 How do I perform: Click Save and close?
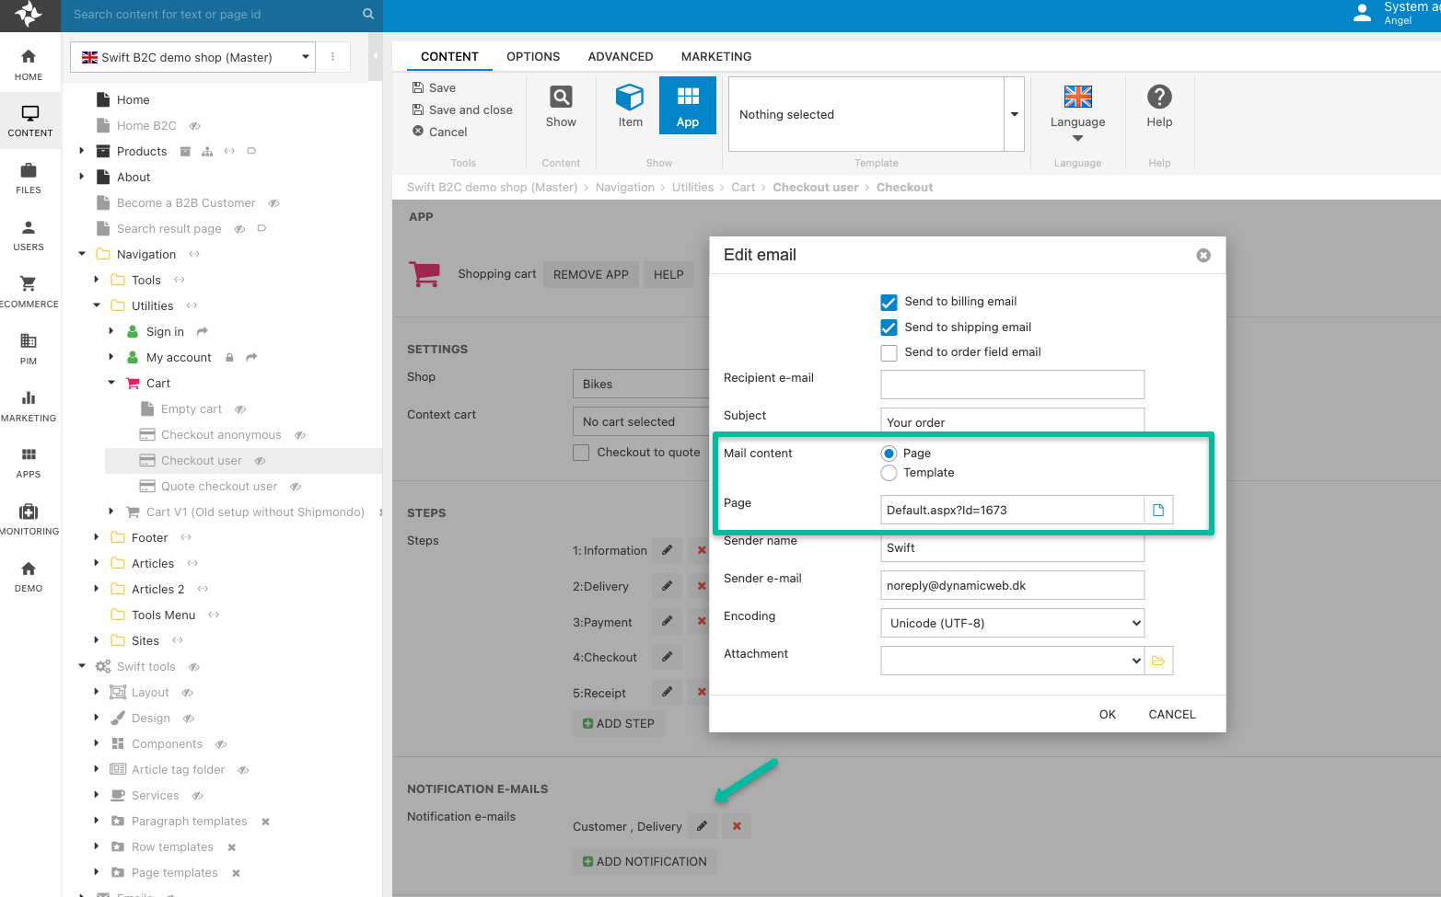tap(462, 109)
